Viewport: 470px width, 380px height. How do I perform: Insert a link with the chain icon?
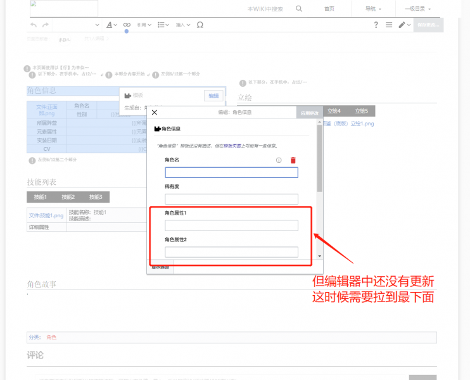tap(127, 25)
